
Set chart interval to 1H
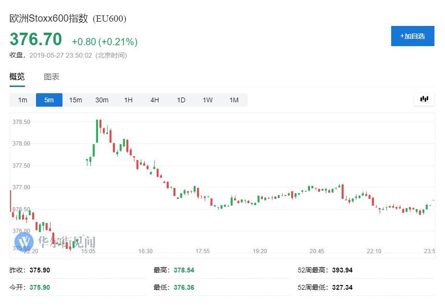(128, 100)
